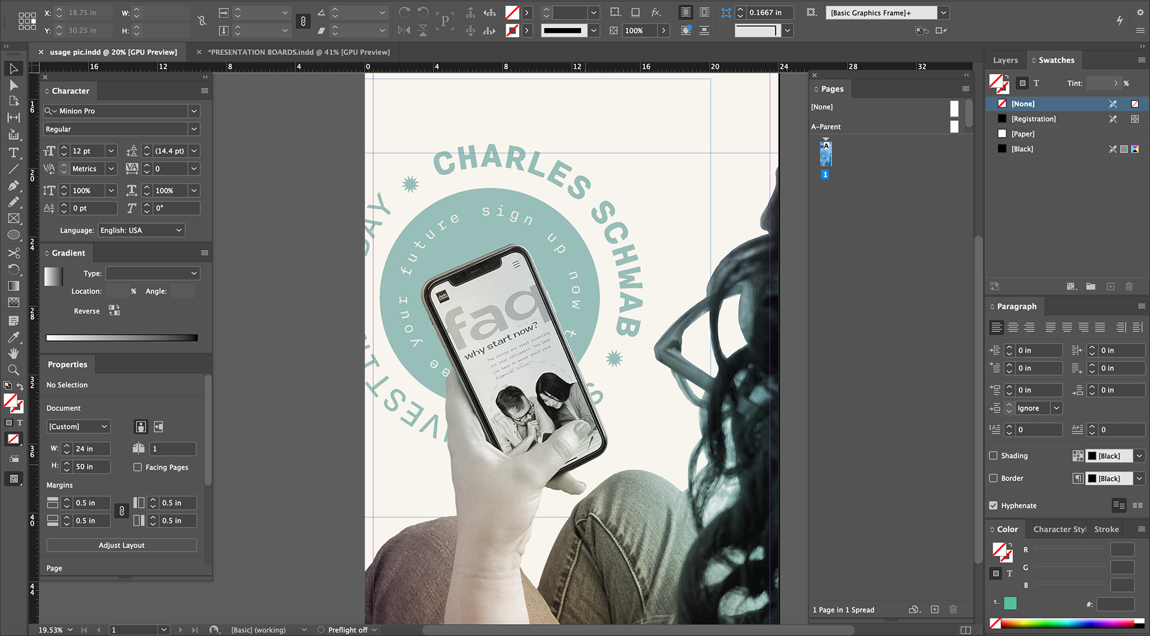Click the Reverse gradient icon
This screenshot has height=636, width=1150.
coord(114,311)
